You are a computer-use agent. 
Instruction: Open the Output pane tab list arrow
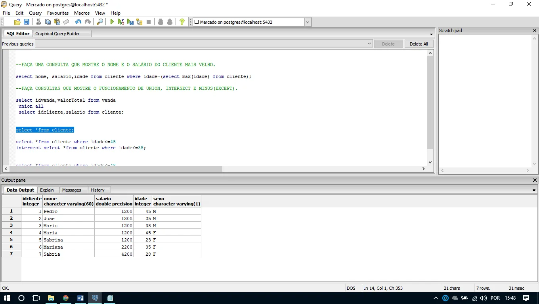[534, 190]
